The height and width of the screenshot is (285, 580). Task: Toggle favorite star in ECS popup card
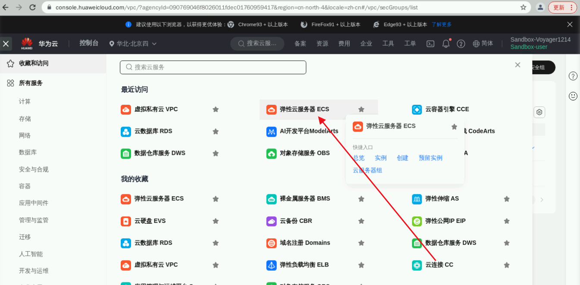tap(454, 127)
